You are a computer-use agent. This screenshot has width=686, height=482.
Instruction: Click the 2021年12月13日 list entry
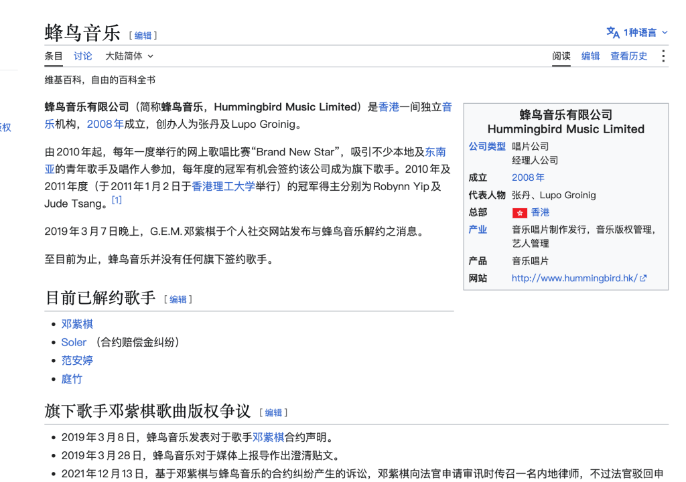(362, 474)
